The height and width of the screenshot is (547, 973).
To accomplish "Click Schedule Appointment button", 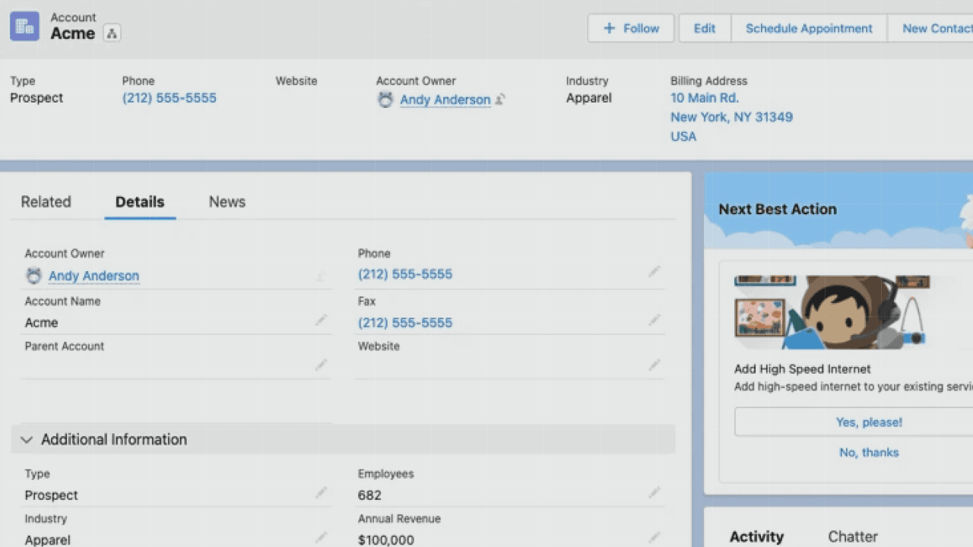I will tap(809, 28).
